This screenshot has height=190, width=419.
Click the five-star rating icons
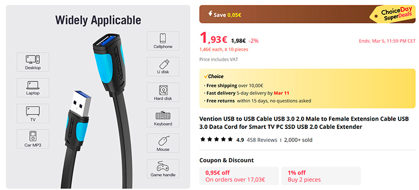coord(216,139)
